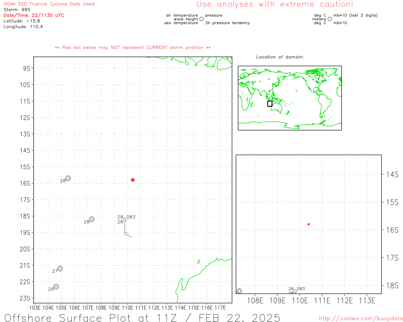This screenshot has height=322, width=403.
Task: Click the large red storm position dot
Action: 133,180
